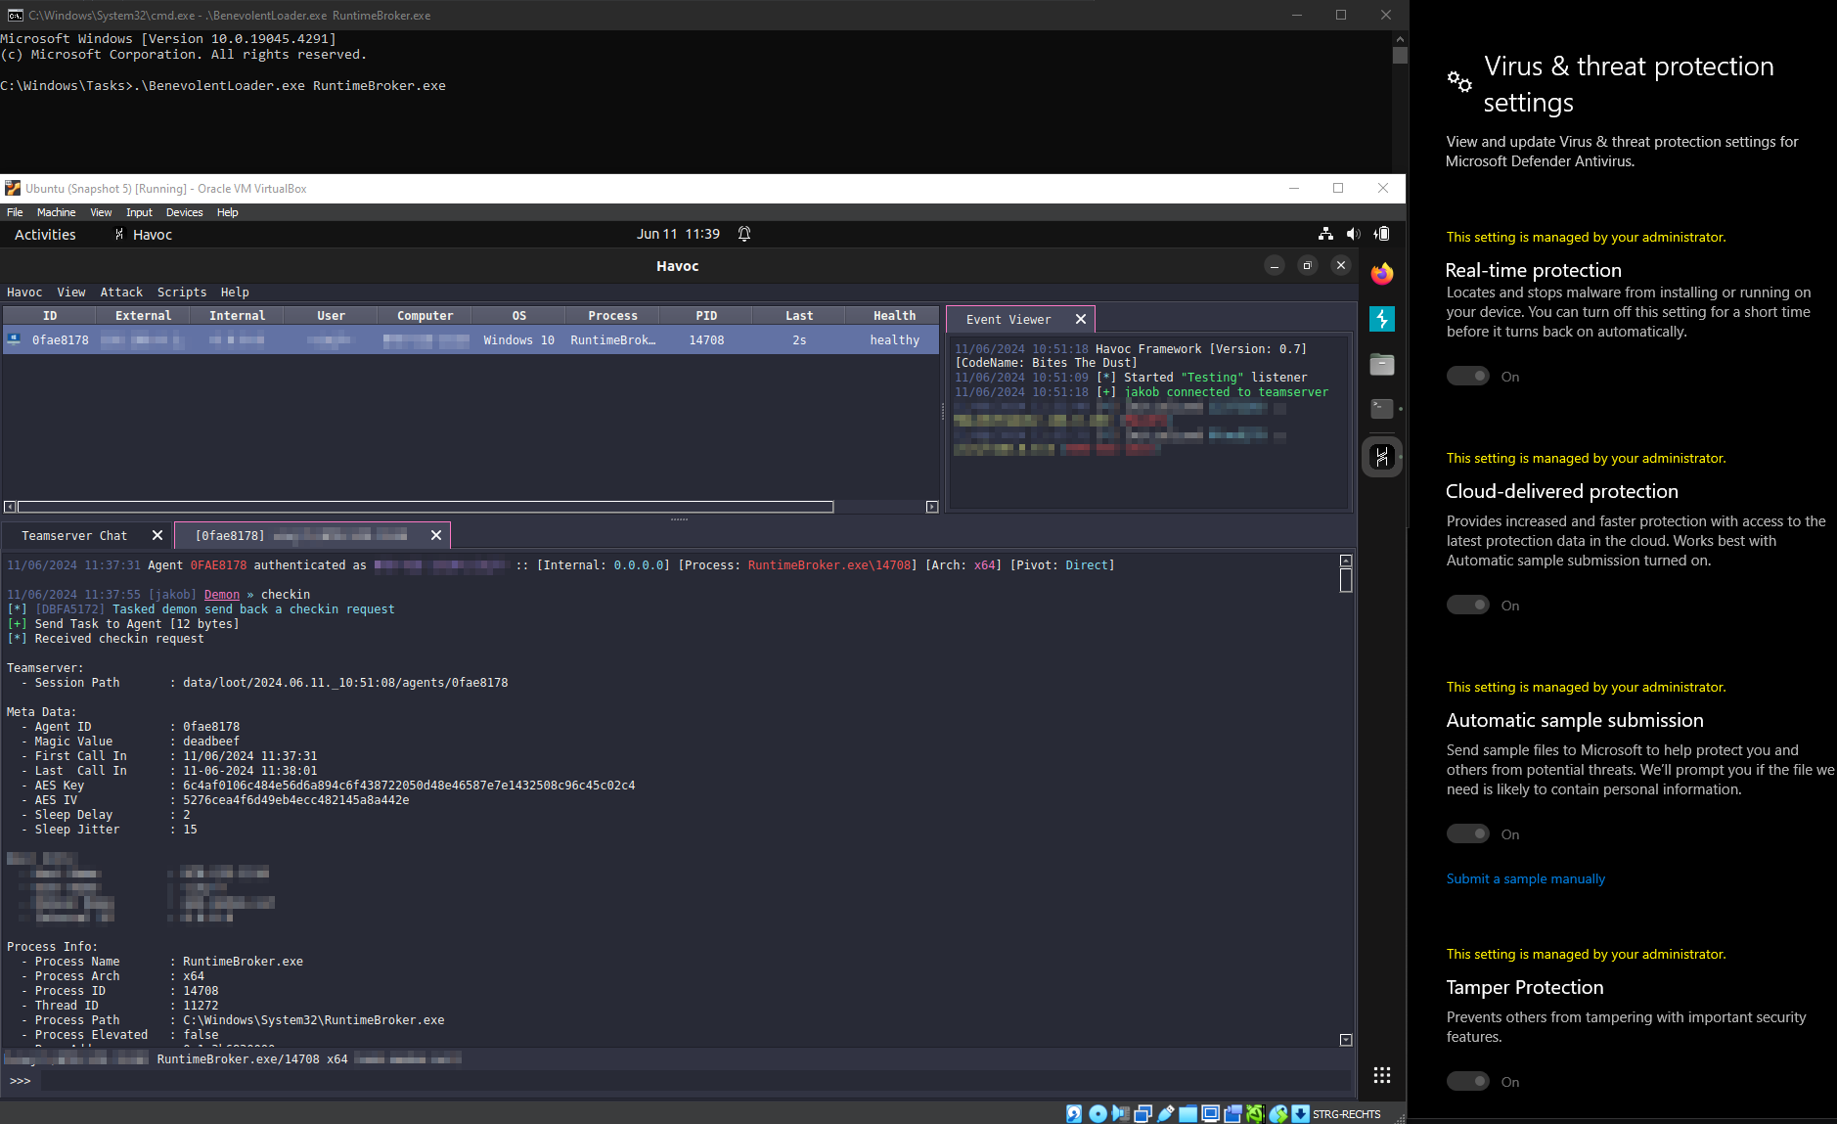Click Submit a sample manually link
The height and width of the screenshot is (1124, 1837).
(1526, 879)
